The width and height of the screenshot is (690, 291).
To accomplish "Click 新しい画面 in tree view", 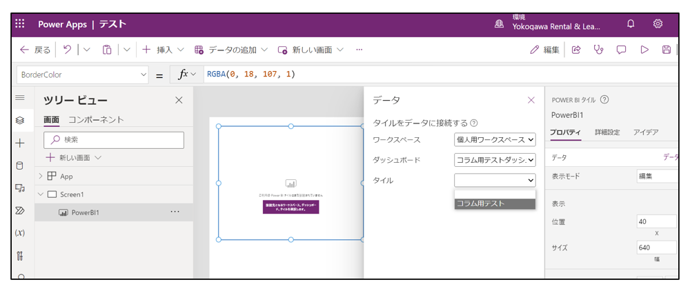I will click(x=74, y=157).
